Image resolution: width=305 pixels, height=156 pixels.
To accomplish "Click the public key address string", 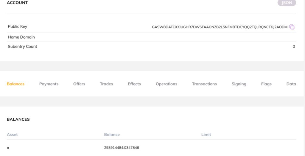I will (220, 27).
